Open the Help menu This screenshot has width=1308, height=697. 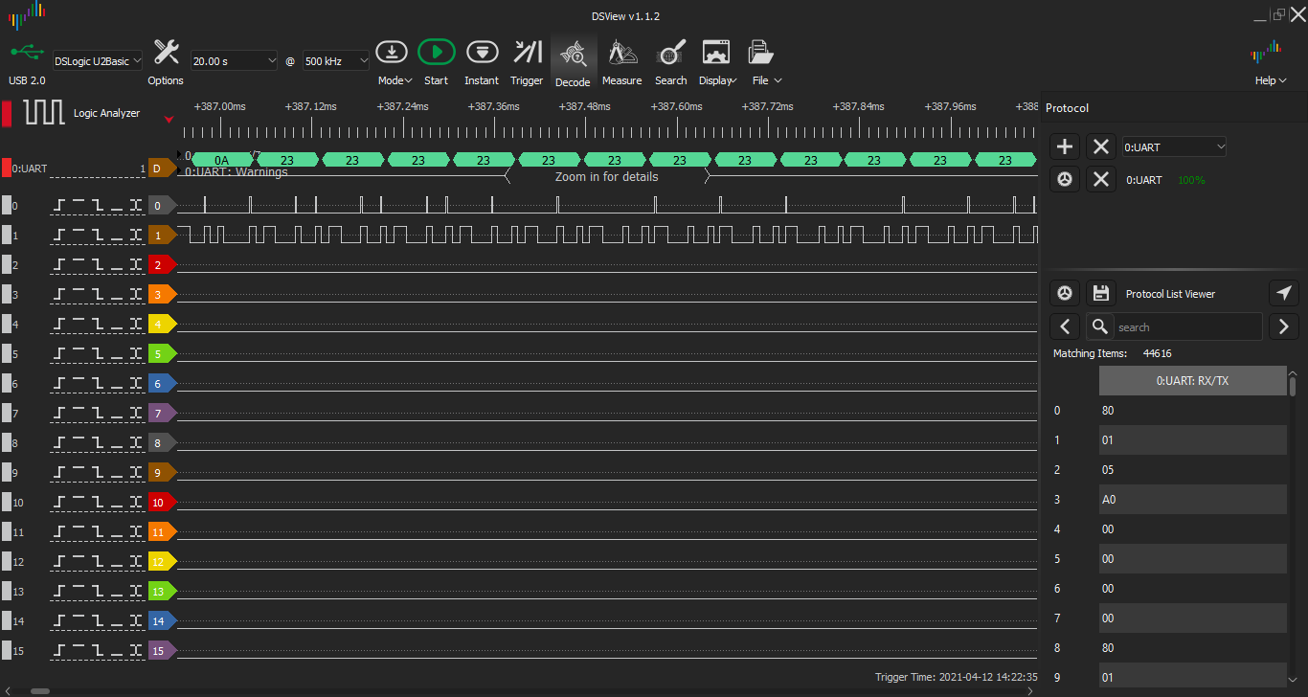click(x=1270, y=80)
